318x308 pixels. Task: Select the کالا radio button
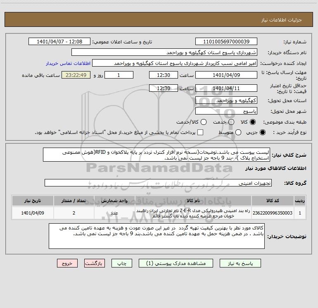[253, 122]
